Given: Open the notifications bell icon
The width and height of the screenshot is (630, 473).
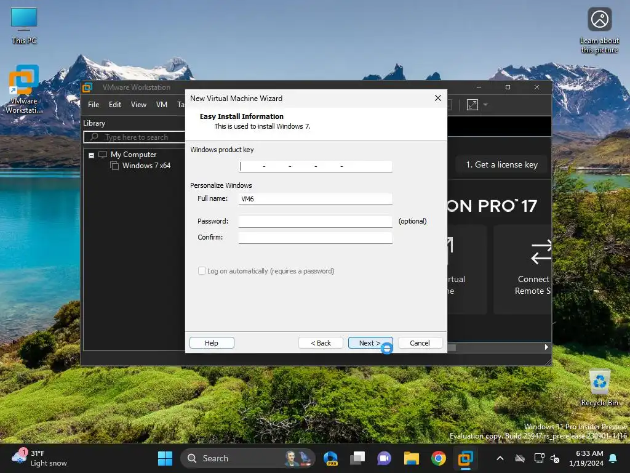Looking at the screenshot, I should [613, 458].
